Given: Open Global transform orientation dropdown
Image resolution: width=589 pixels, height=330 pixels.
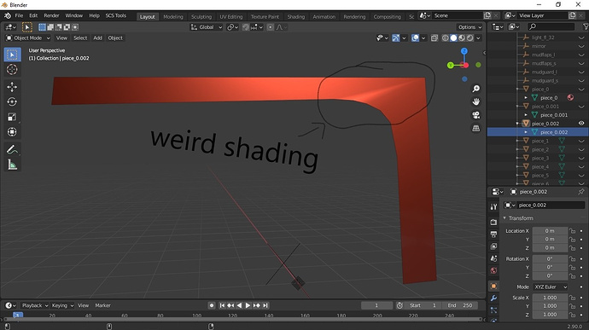Looking at the screenshot, I should pos(207,27).
